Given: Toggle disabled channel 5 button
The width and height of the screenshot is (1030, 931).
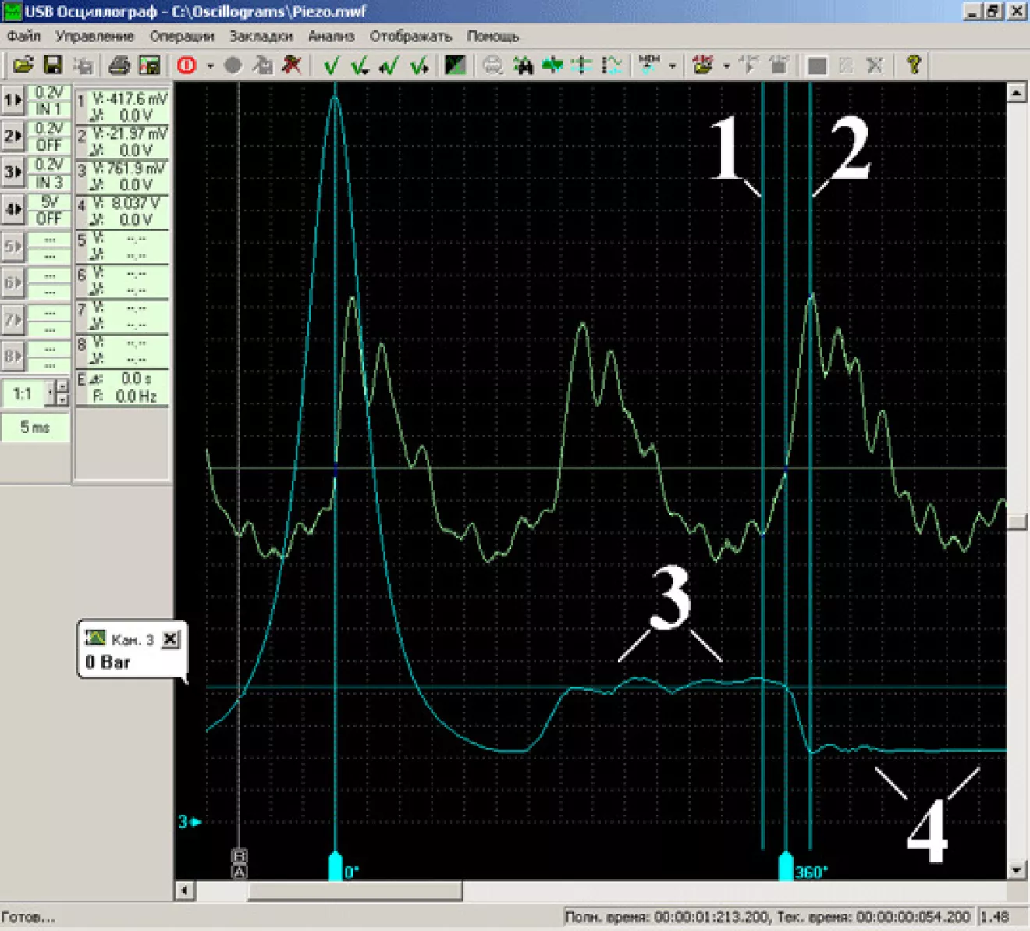Looking at the screenshot, I should [12, 247].
